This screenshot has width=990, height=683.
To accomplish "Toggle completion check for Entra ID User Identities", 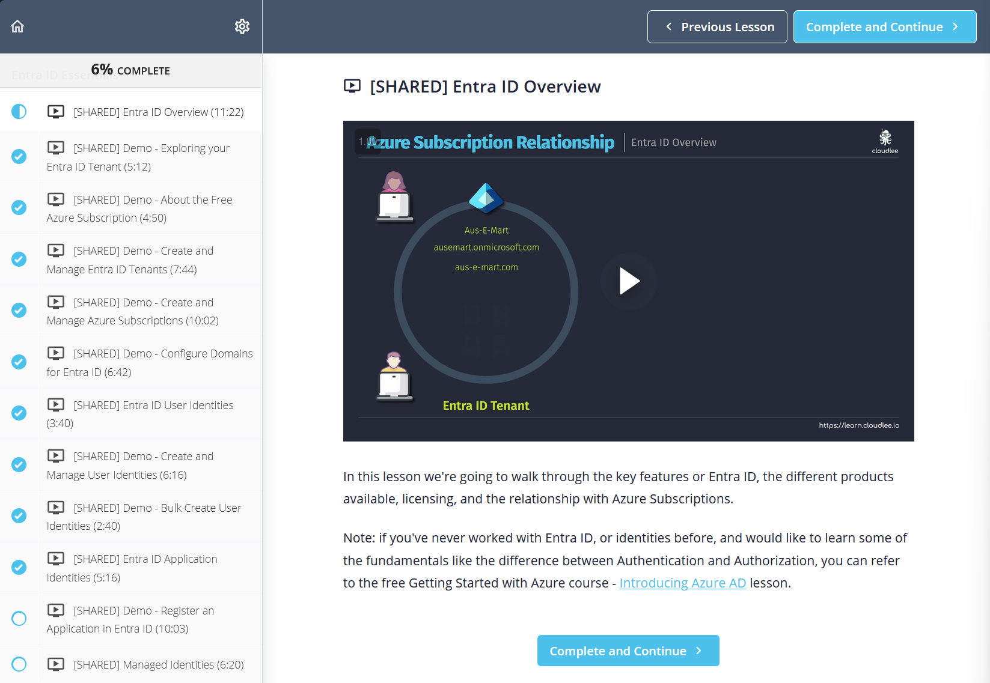I will click(19, 413).
